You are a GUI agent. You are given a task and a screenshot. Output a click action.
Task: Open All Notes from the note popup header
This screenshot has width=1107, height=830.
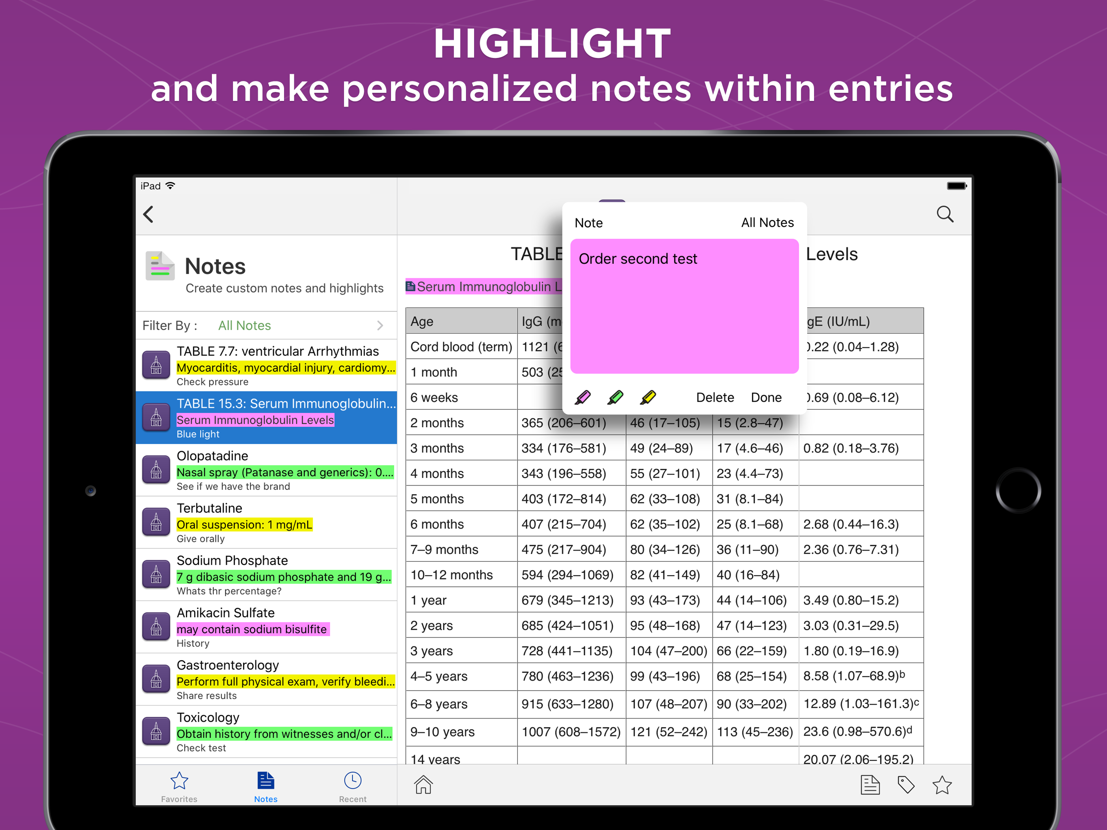coord(767,222)
